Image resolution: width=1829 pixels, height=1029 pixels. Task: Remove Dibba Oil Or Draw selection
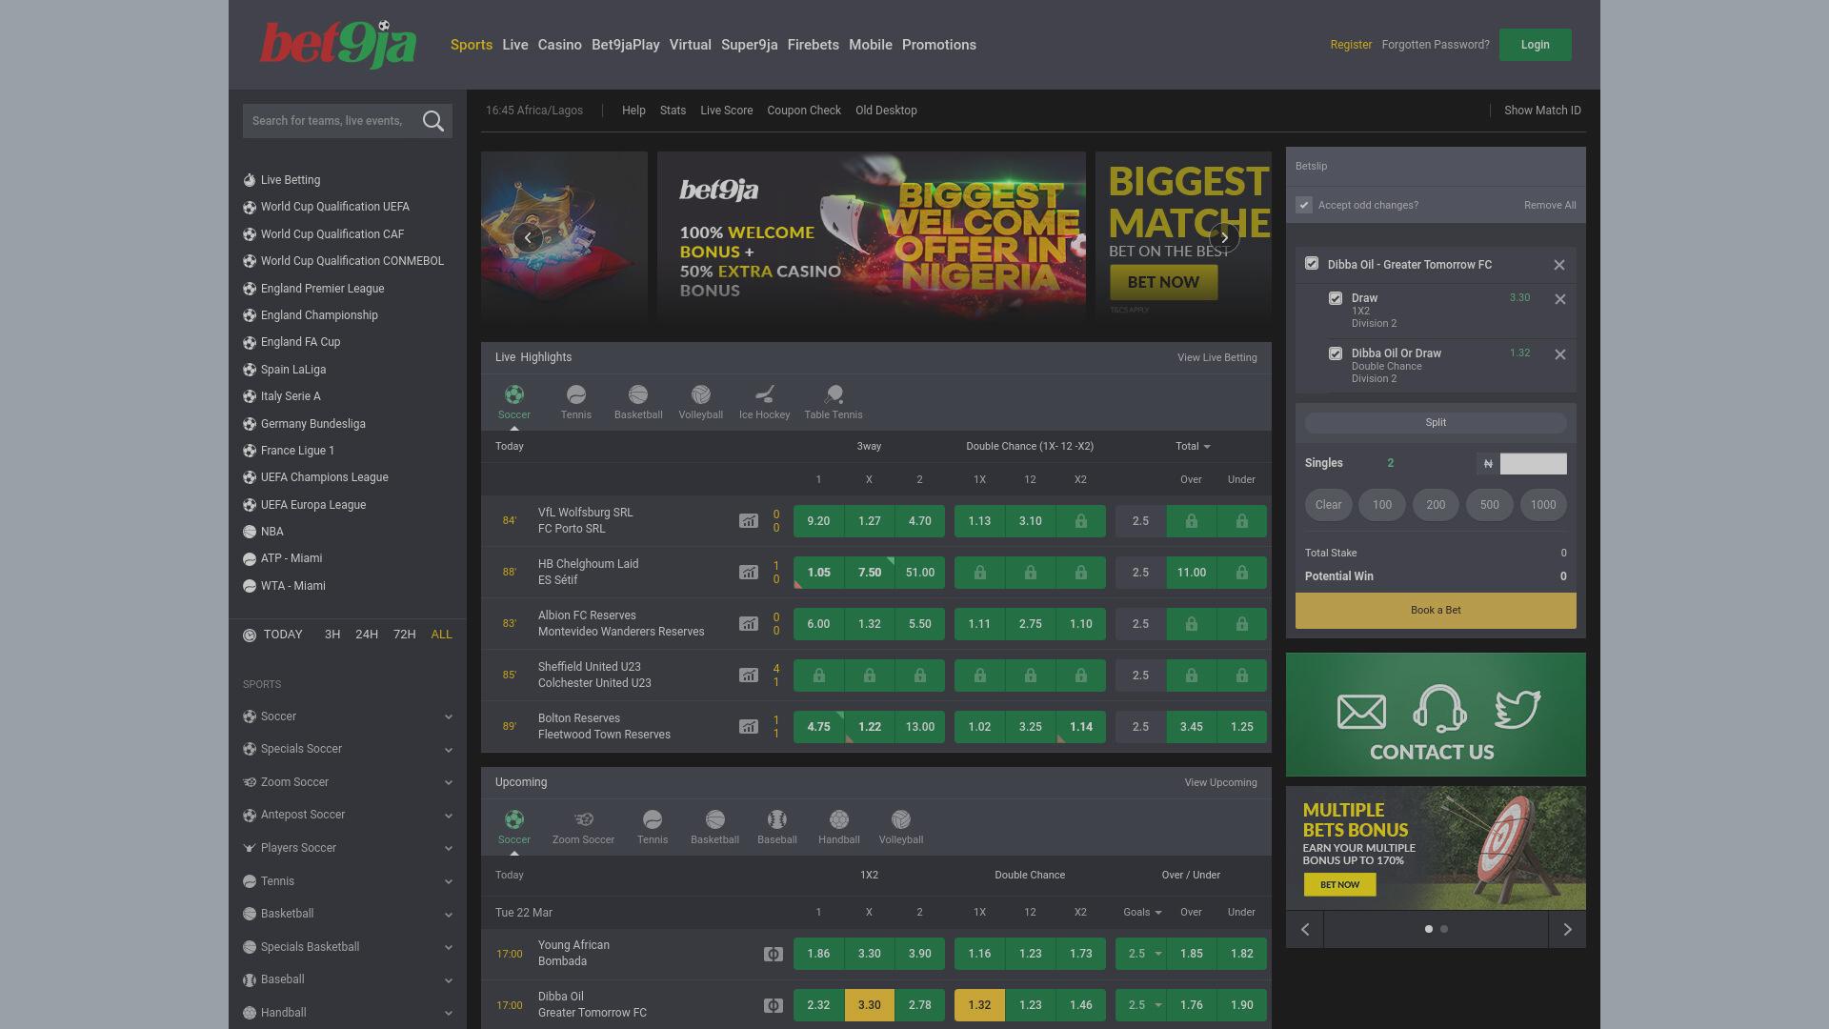1560,354
